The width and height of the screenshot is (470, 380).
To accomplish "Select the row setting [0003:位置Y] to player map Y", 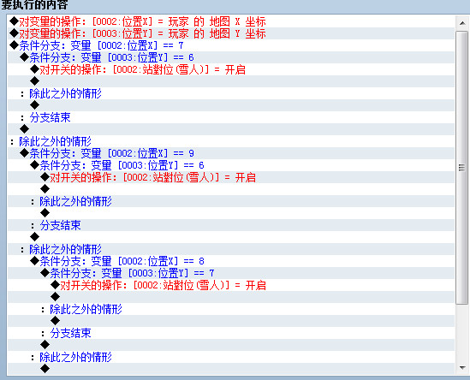I will click(x=231, y=33).
